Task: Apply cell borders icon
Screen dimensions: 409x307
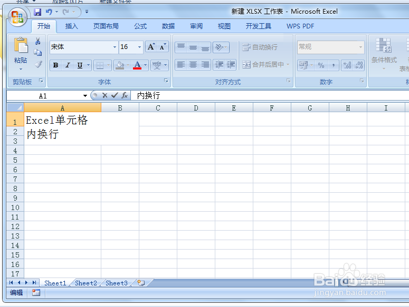Action: click(x=100, y=65)
